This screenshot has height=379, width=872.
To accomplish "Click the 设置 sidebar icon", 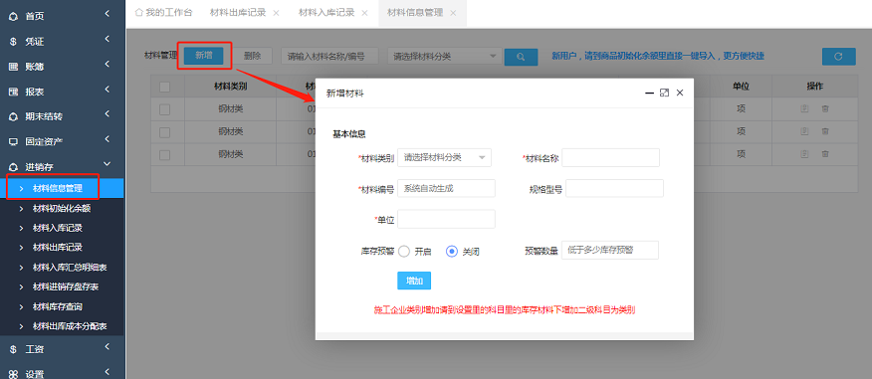I will (x=13, y=374).
